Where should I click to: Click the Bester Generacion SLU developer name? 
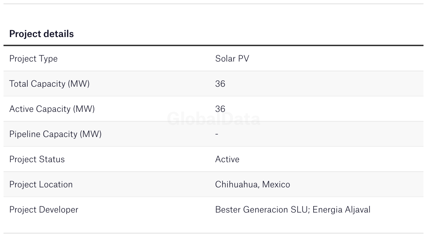[x=262, y=210]
